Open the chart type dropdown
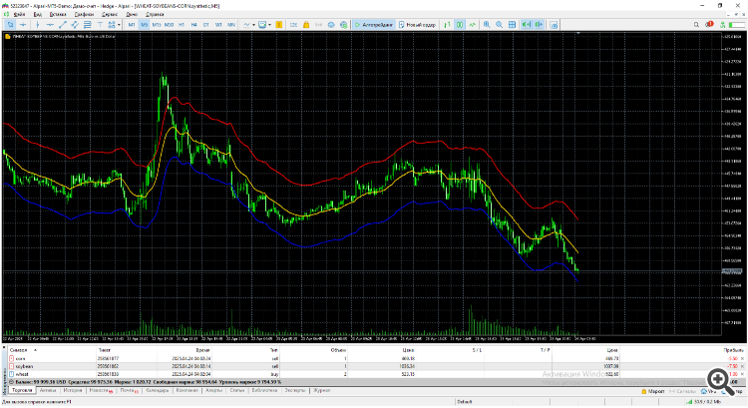Viewport: 748px width, 408px height. tap(251, 25)
